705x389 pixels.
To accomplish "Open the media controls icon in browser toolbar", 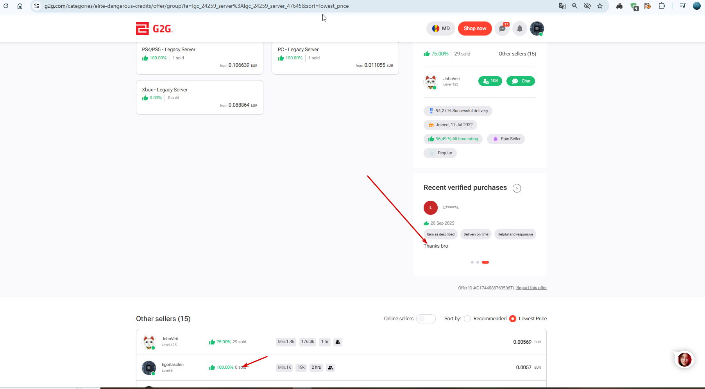I will pyautogui.click(x=683, y=6).
